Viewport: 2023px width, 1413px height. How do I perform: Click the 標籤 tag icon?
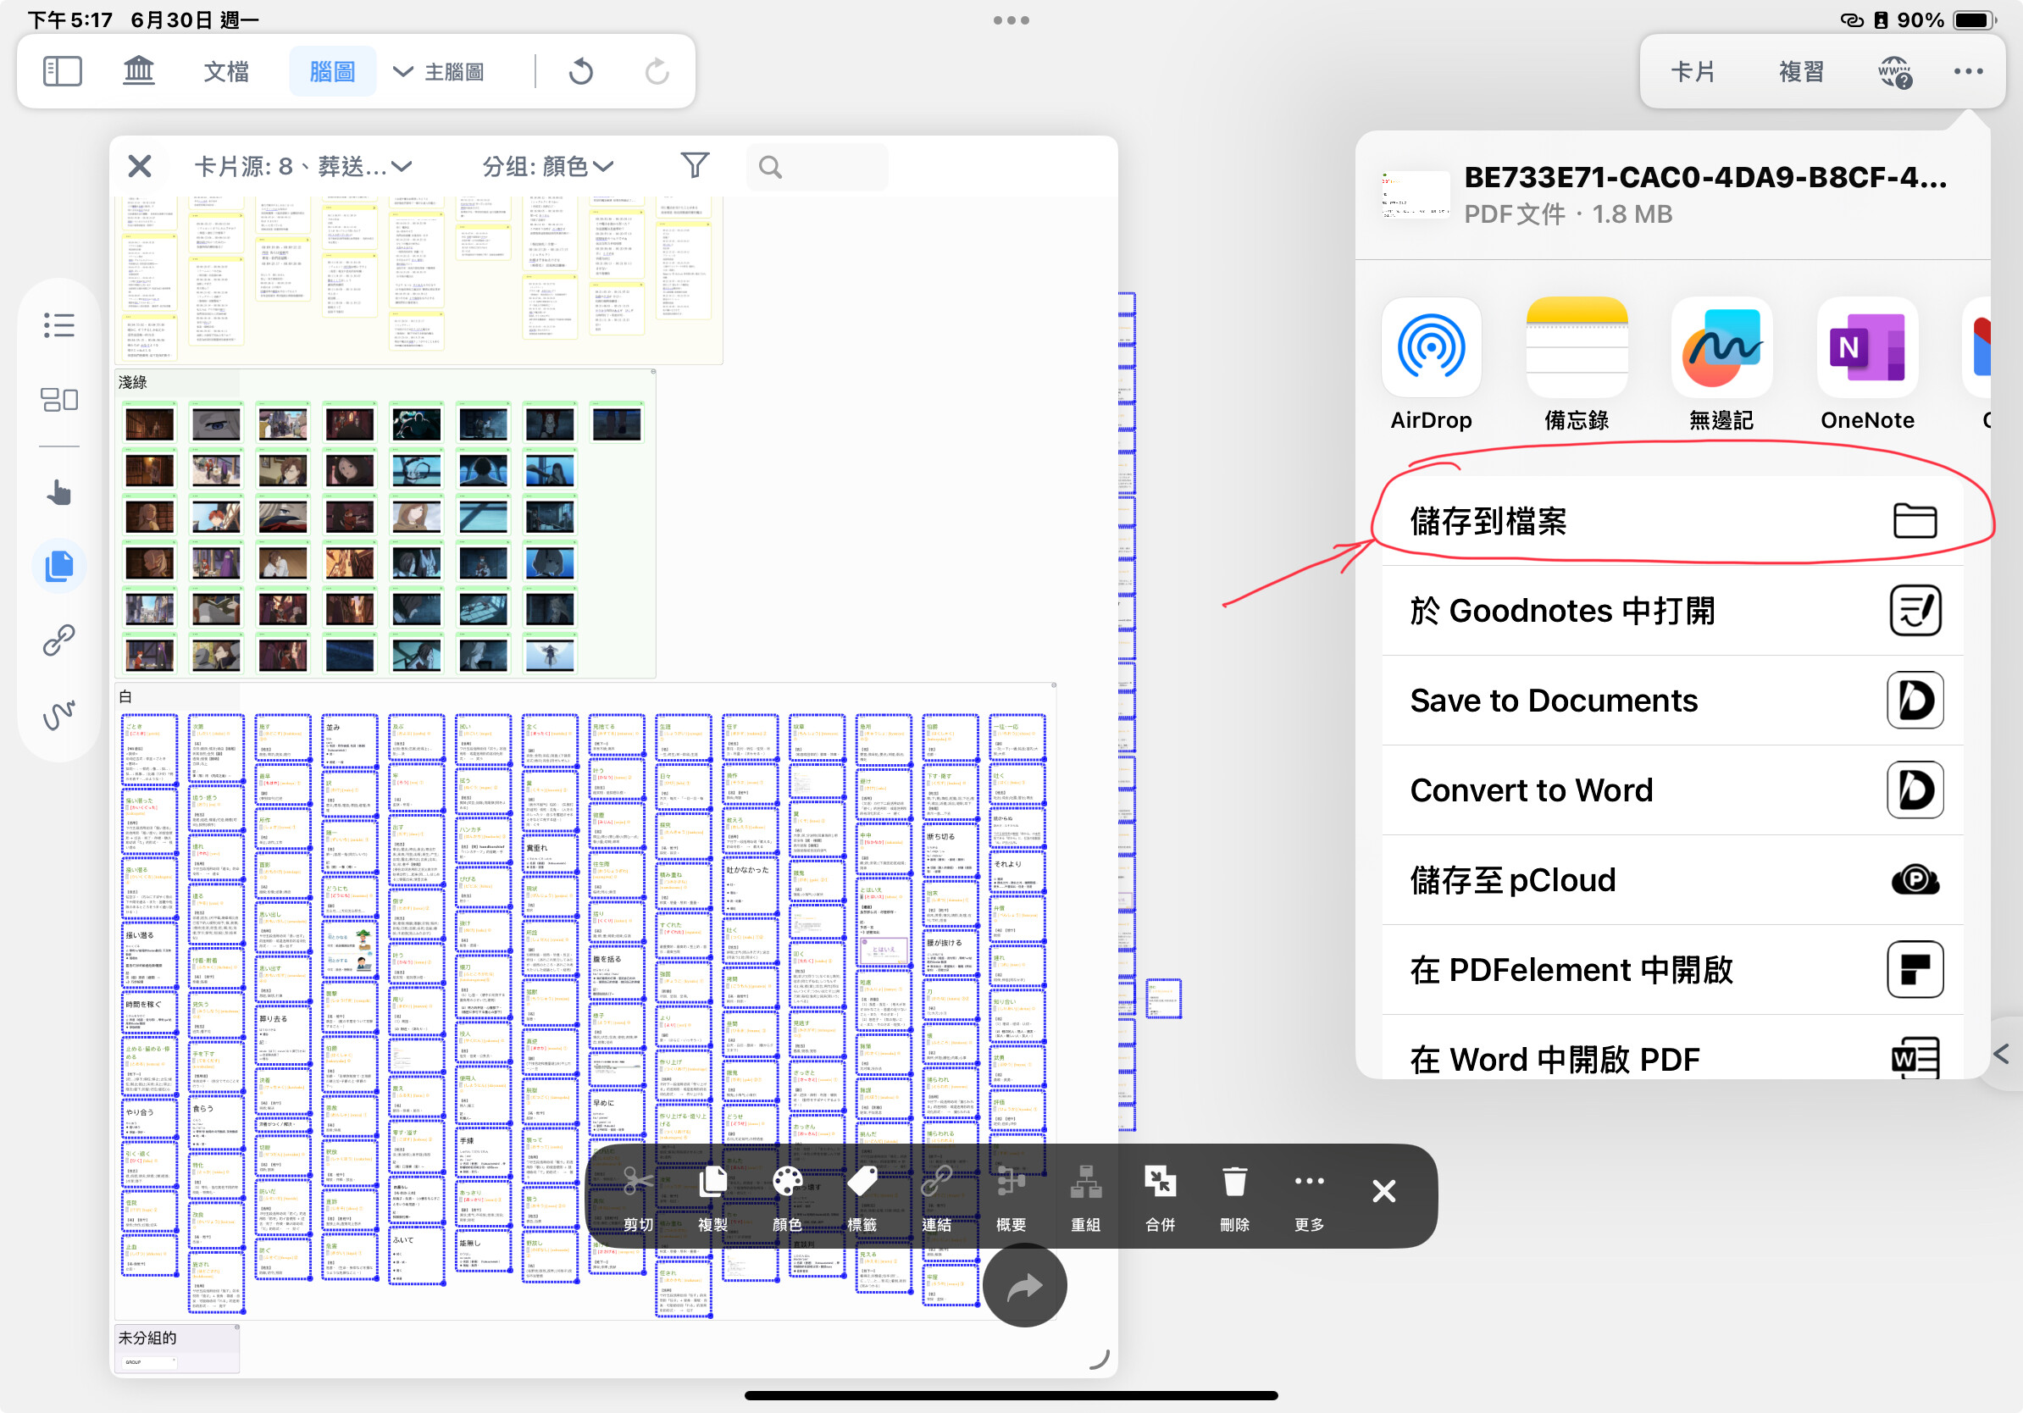(862, 1196)
